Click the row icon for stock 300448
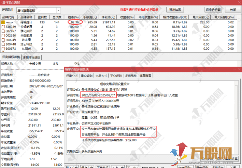The width and height of the screenshot is (242, 168). tap(3, 44)
